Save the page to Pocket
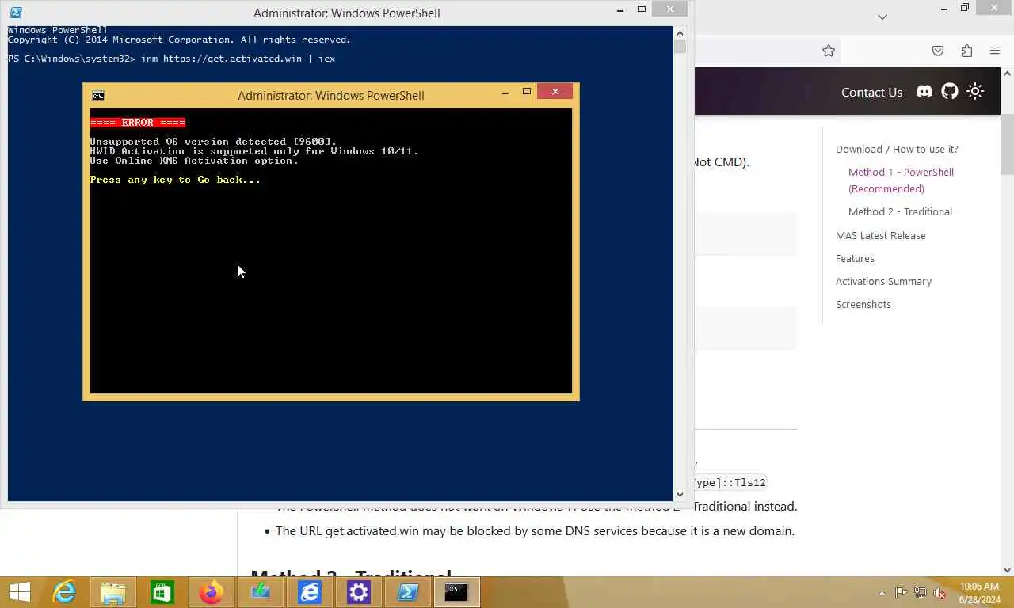The width and height of the screenshot is (1014, 608). tap(938, 51)
